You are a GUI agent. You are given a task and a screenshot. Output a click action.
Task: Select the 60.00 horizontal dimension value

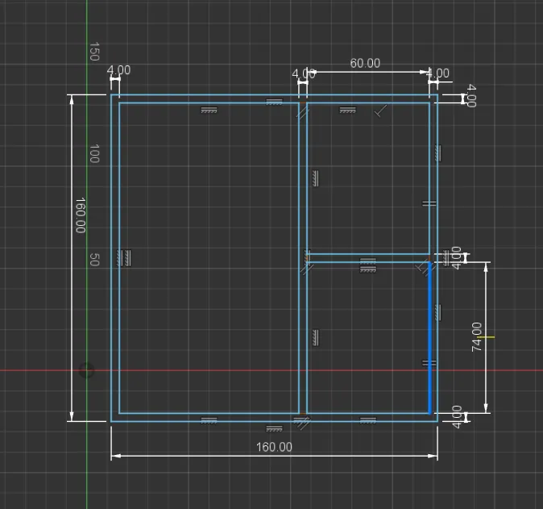point(365,63)
